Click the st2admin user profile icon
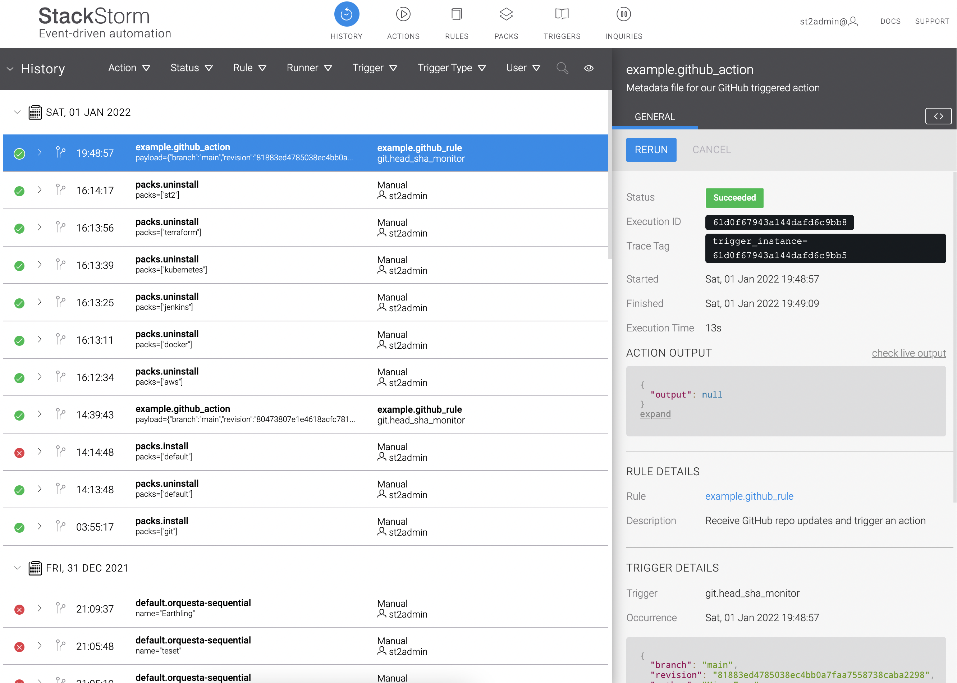Screen dimensions: 957x683 [853, 22]
